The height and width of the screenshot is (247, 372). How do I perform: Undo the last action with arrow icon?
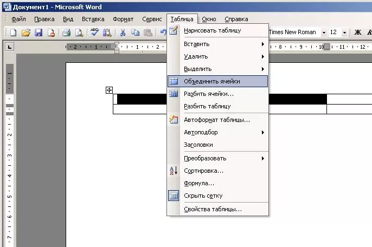point(163,32)
